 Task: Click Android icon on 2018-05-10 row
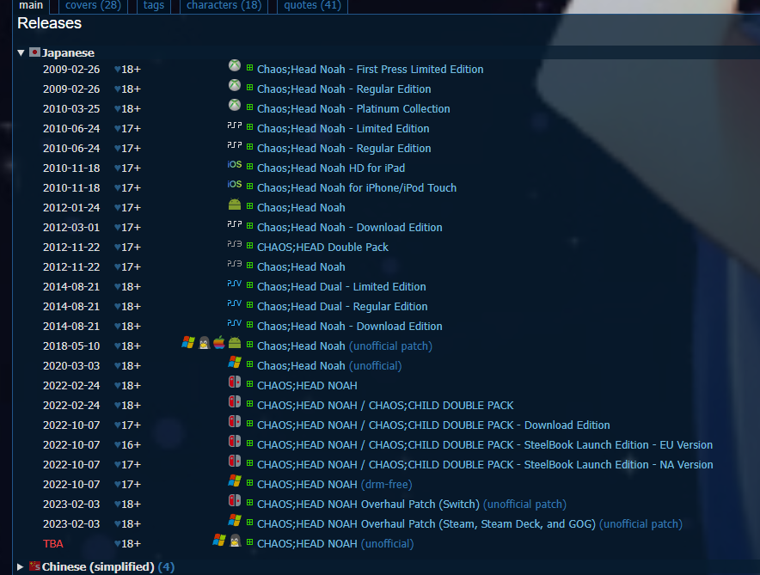coord(235,343)
